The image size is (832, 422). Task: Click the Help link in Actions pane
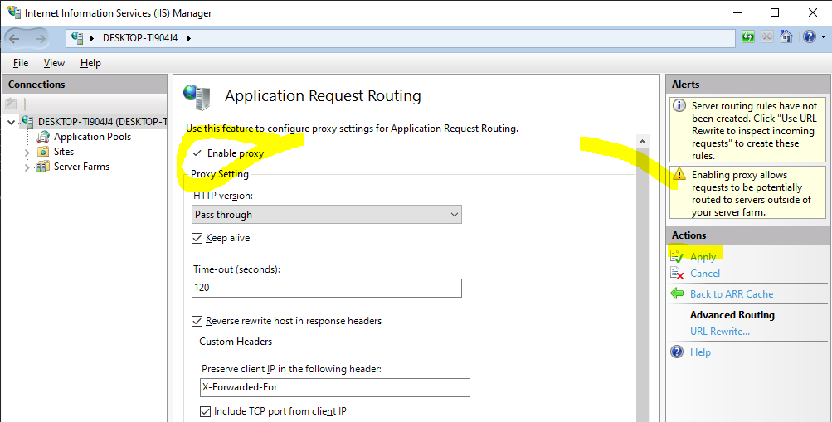tap(700, 352)
